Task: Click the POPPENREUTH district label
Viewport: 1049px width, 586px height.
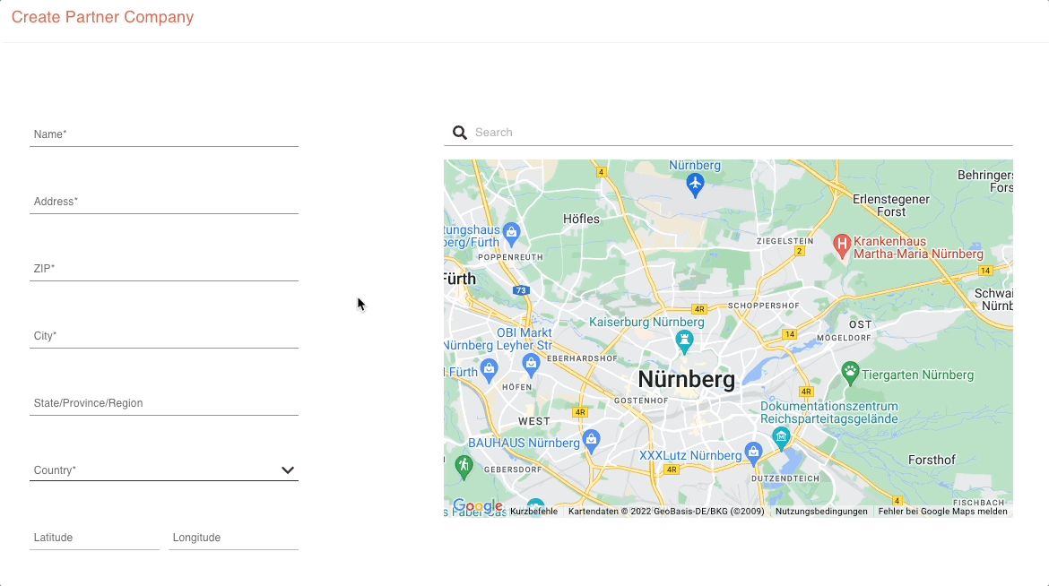Action: (x=510, y=257)
